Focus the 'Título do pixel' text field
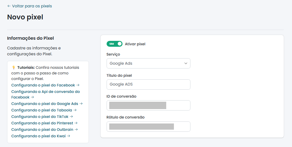 tap(148, 84)
